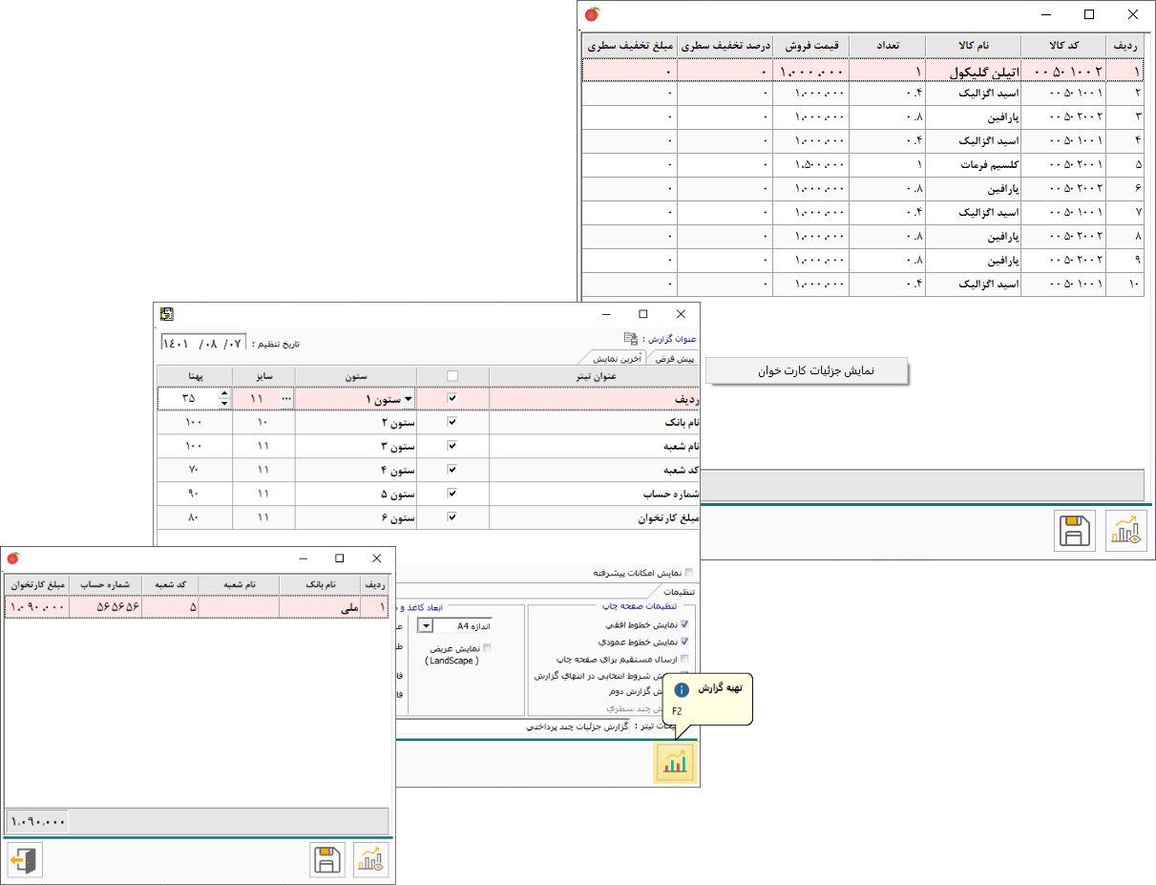
Task: Click the blue info icon in the tooltip
Action: pyautogui.click(x=681, y=688)
